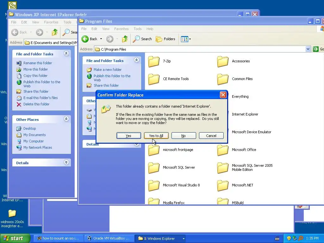The height and width of the screenshot is (243, 324).
Task: Click No in Confirm Folder Replace
Action: point(184,136)
